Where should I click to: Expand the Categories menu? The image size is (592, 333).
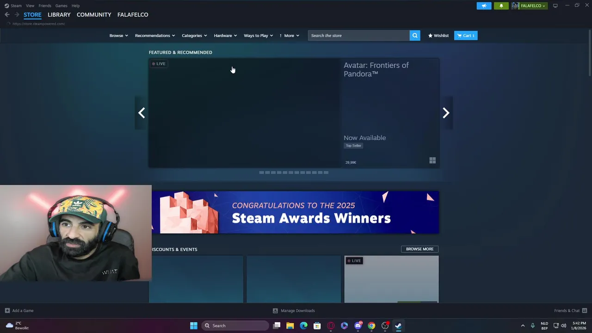[194, 36]
